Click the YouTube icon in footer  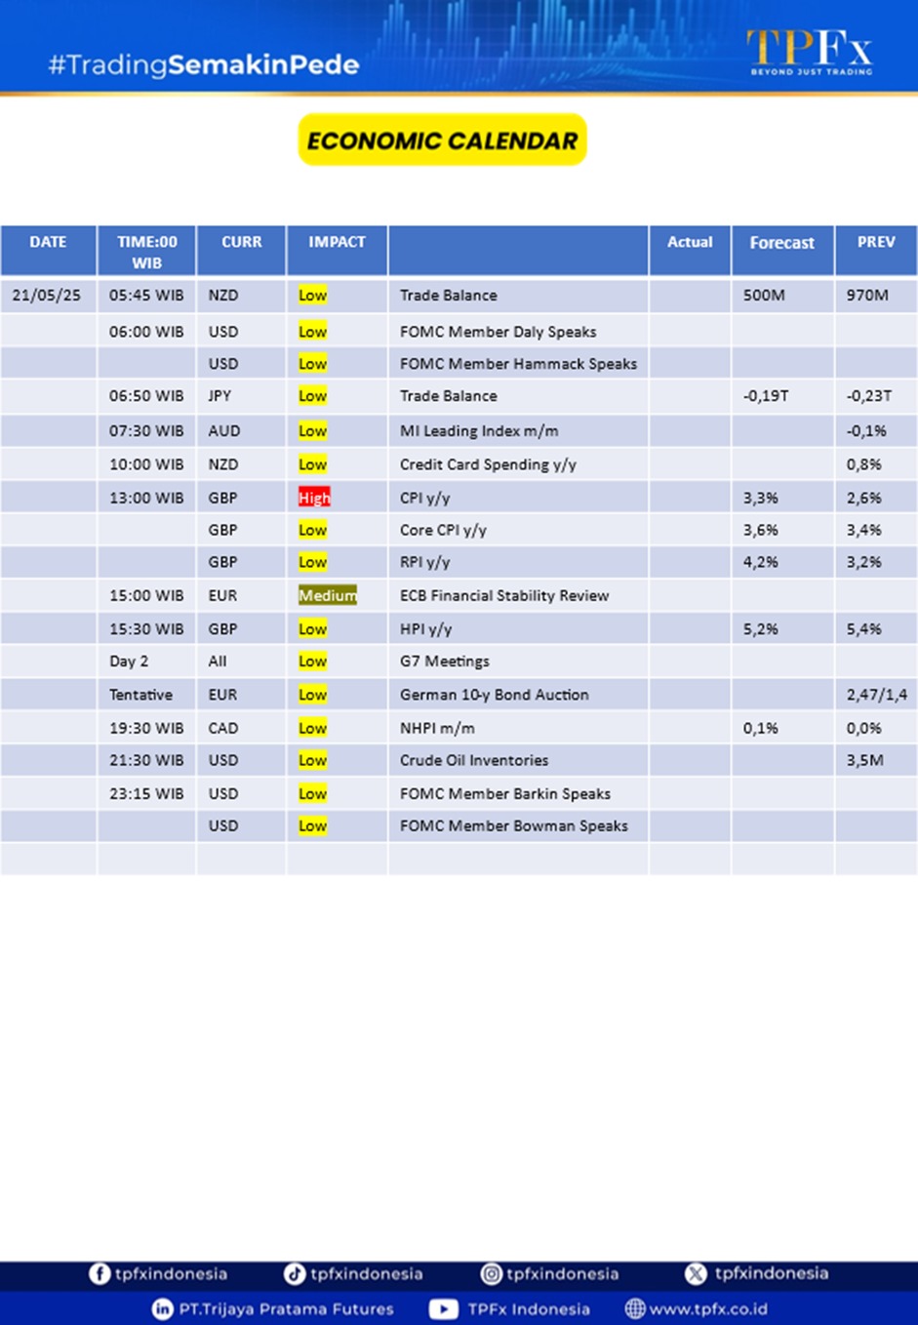tap(443, 1308)
